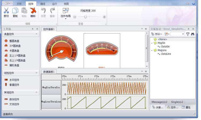
Task: Click the funnel filter icon
Action: pos(188,34)
